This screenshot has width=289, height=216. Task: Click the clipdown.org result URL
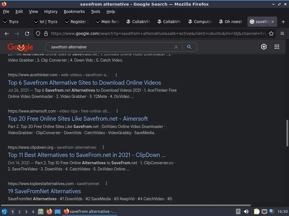coord(52,147)
